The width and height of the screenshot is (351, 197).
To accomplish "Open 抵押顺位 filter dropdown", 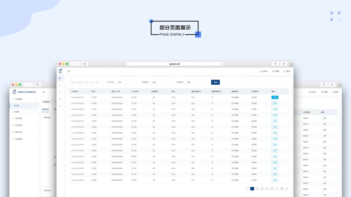I will pyautogui.click(x=162, y=82).
